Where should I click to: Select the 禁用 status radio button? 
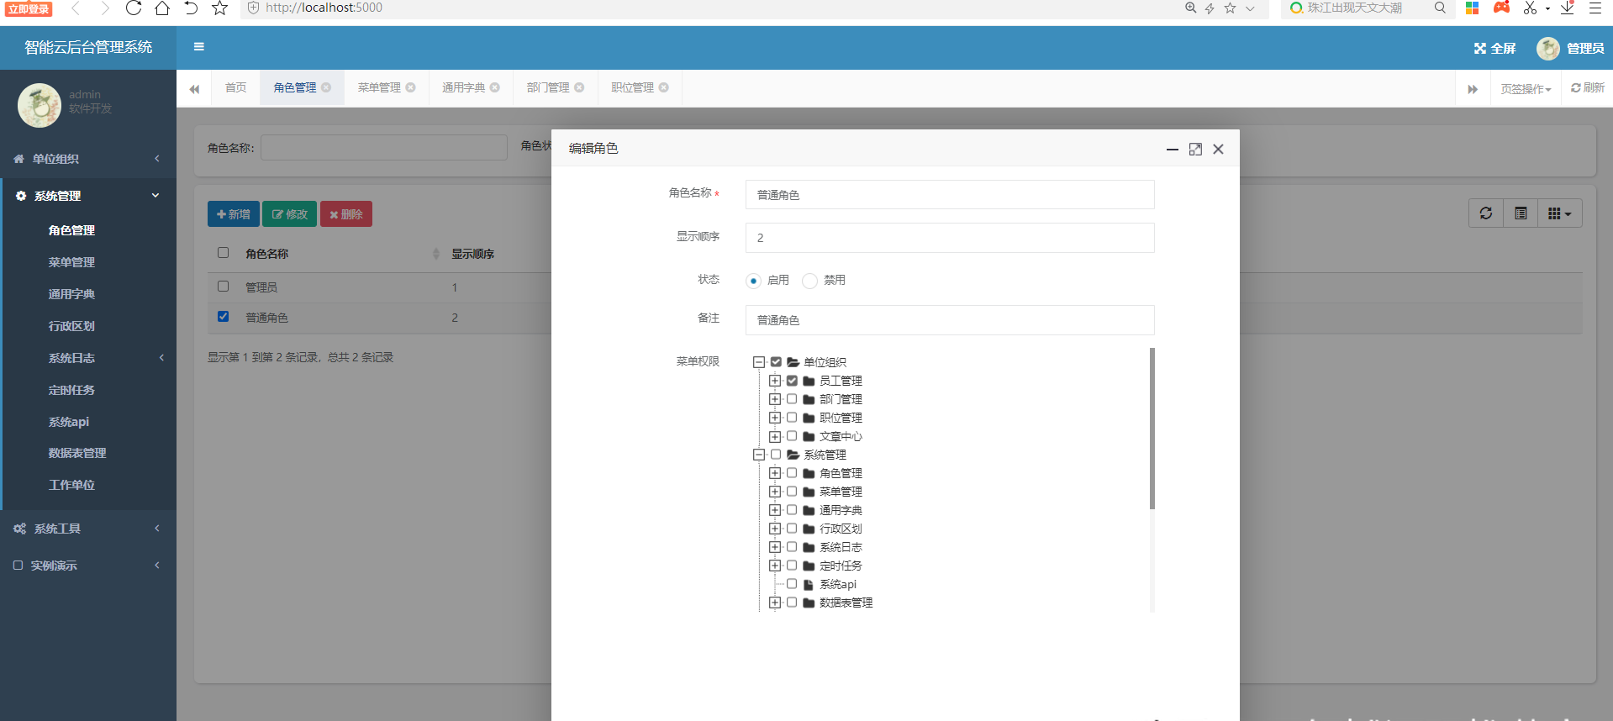click(x=809, y=281)
